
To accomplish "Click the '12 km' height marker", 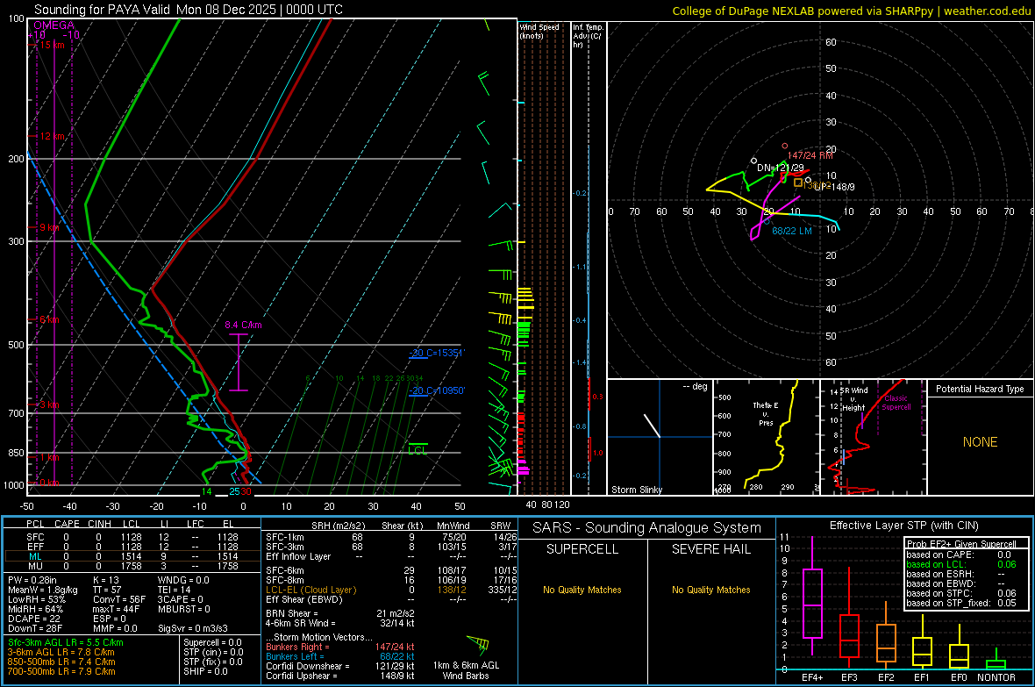I will click(x=53, y=136).
